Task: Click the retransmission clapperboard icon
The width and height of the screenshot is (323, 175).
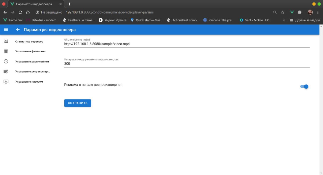Action: click(6, 72)
